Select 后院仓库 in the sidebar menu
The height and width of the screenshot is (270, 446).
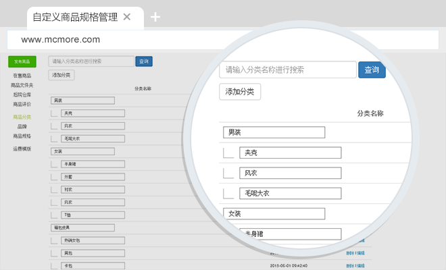coord(22,94)
